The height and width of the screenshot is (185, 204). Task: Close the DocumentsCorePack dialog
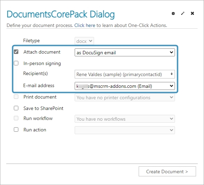coord(192,13)
